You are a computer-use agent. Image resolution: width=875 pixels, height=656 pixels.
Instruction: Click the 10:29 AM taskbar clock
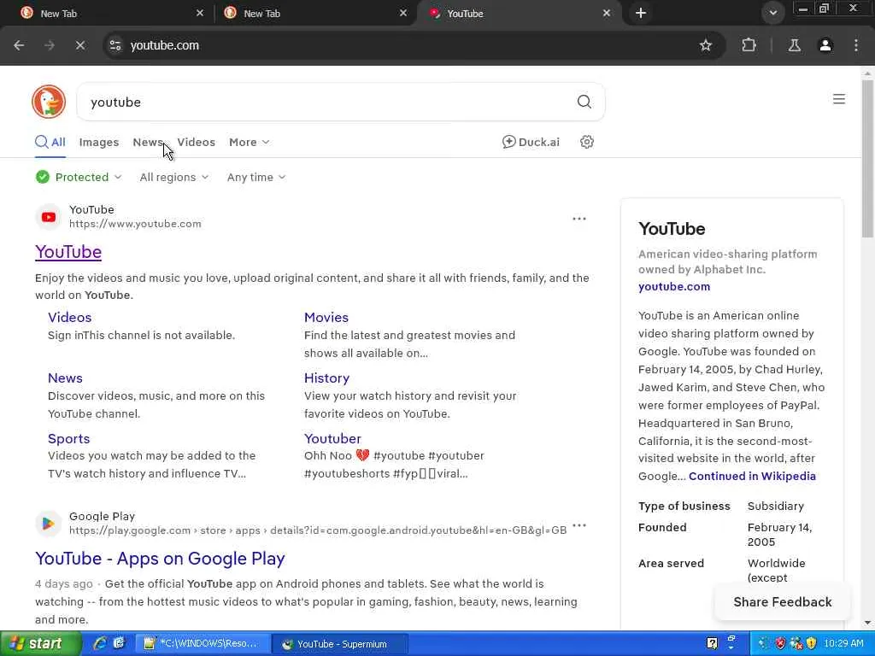843,643
